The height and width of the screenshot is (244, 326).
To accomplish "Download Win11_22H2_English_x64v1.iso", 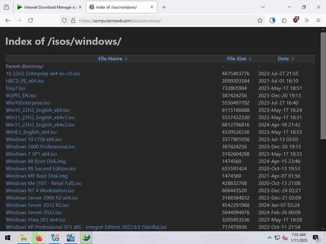I will tap(40, 118).
